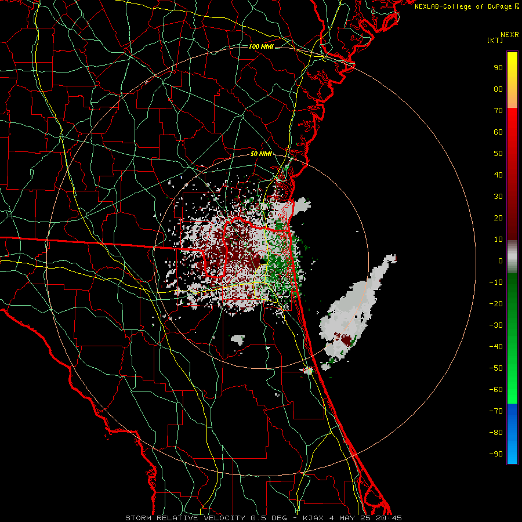Click the gray zero-velocity segment of color bar

tap(512, 257)
